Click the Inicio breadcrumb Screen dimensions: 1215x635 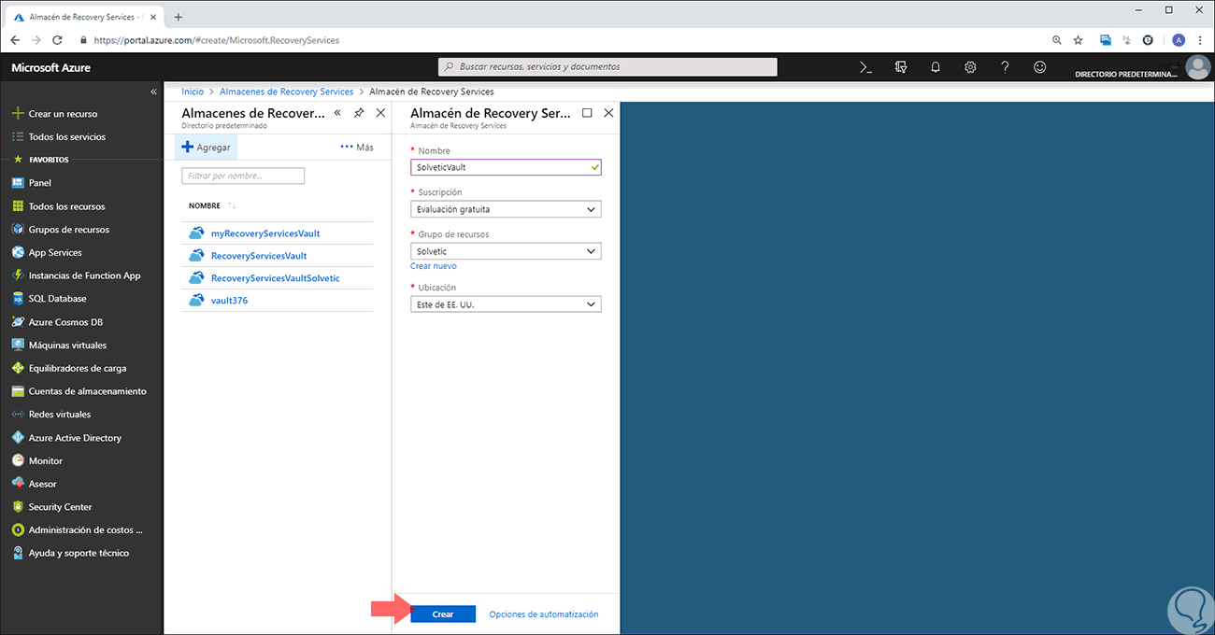[x=193, y=92]
